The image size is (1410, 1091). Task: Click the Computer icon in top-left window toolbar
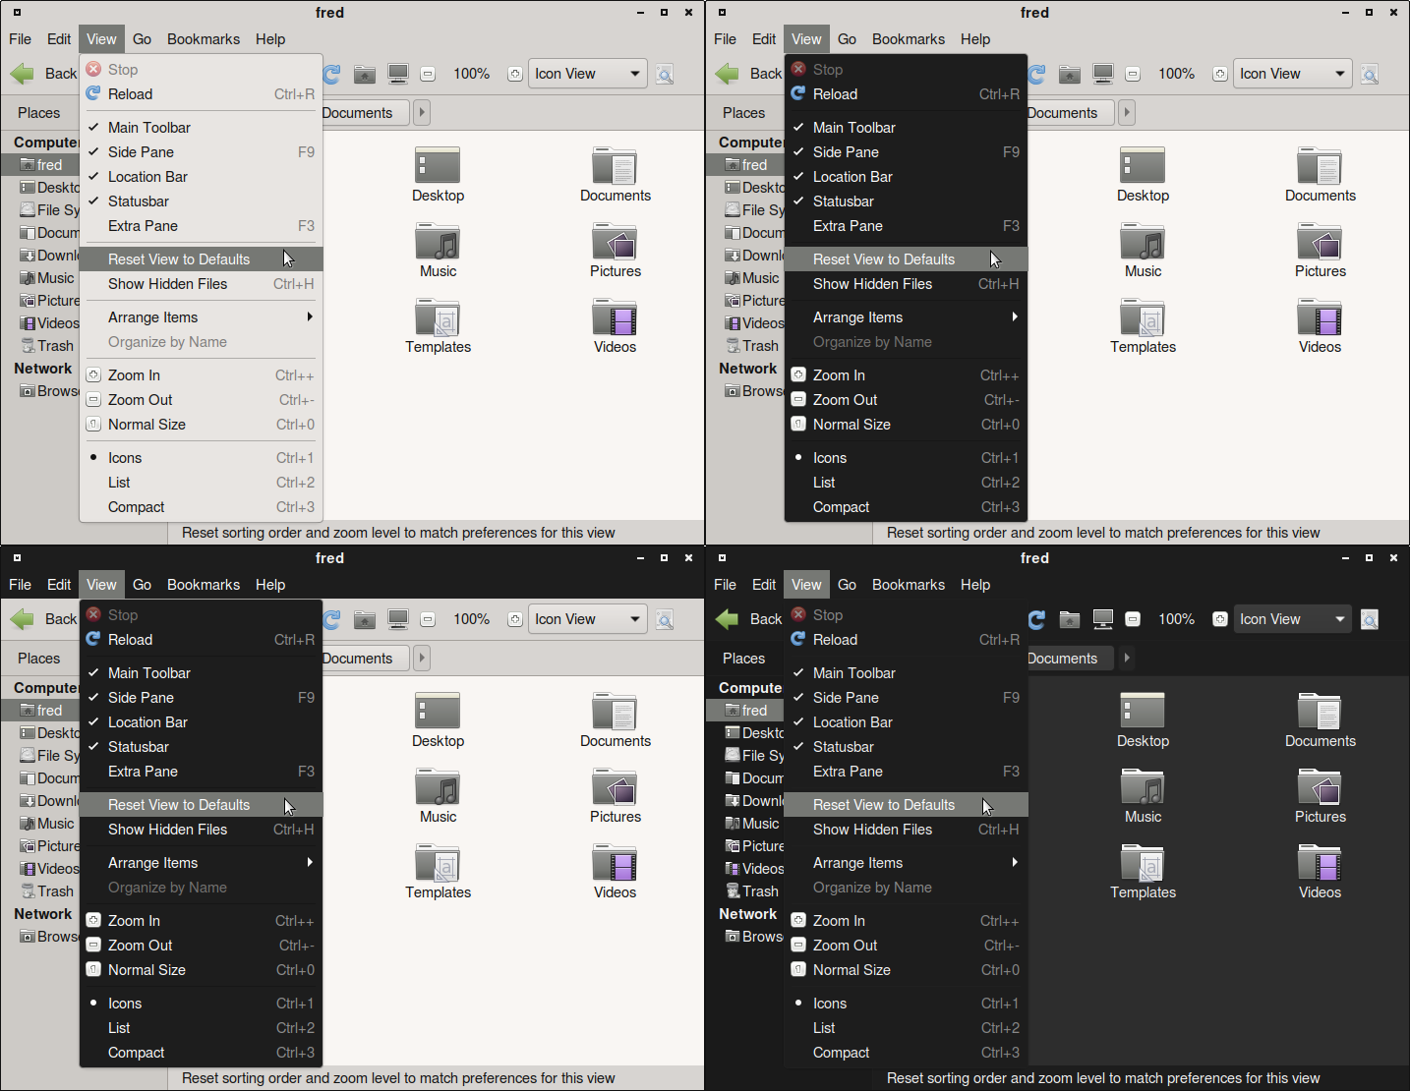[x=398, y=74]
